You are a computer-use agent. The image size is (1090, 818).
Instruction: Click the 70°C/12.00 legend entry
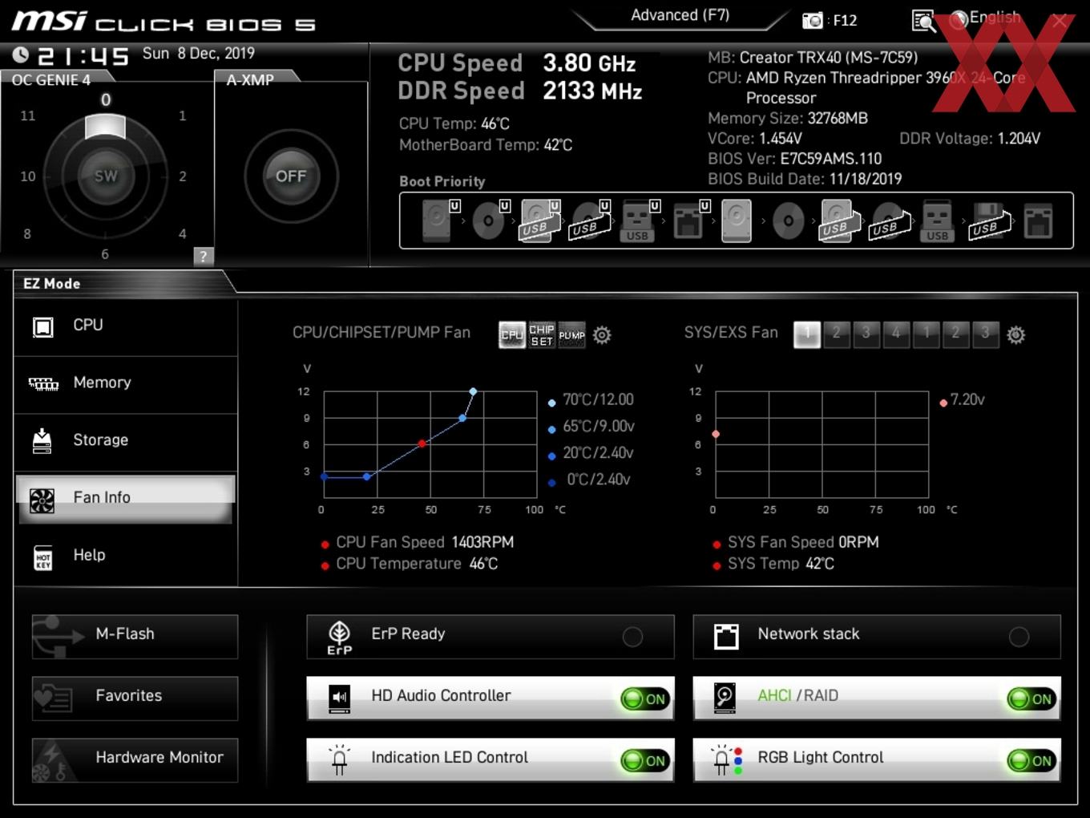591,400
